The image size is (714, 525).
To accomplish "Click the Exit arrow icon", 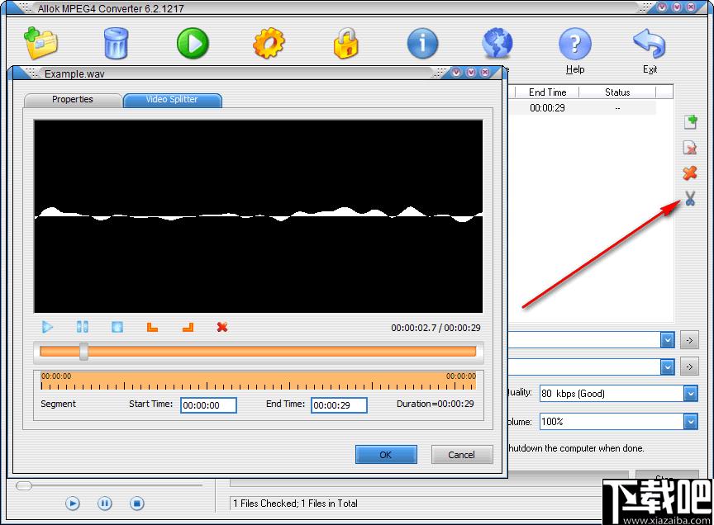I will (x=650, y=44).
